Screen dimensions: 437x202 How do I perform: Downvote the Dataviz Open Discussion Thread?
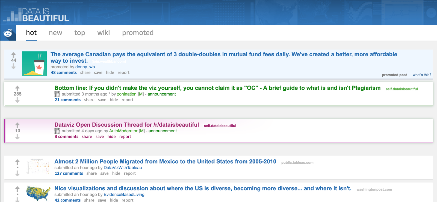click(17, 137)
